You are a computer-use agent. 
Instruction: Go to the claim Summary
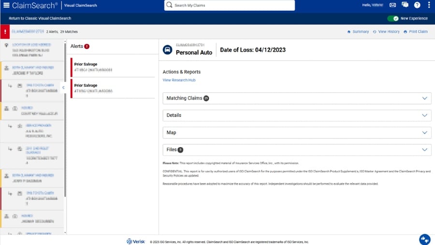361,31
